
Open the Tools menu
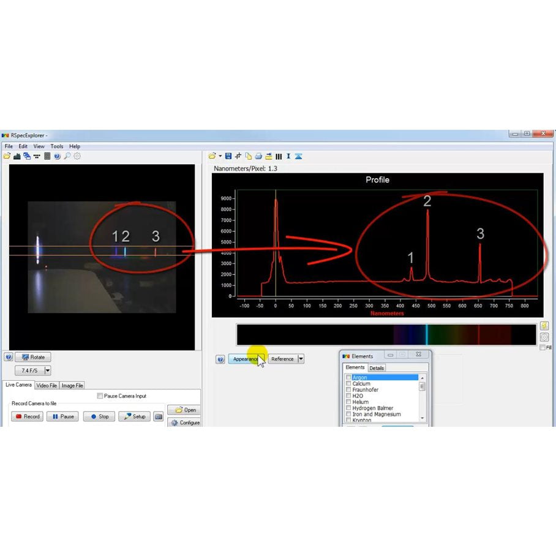click(x=57, y=146)
